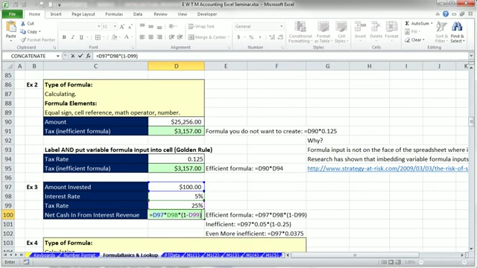477x268 pixels.
Task: Click the AutoSum sigma icon
Action: coord(407,23)
